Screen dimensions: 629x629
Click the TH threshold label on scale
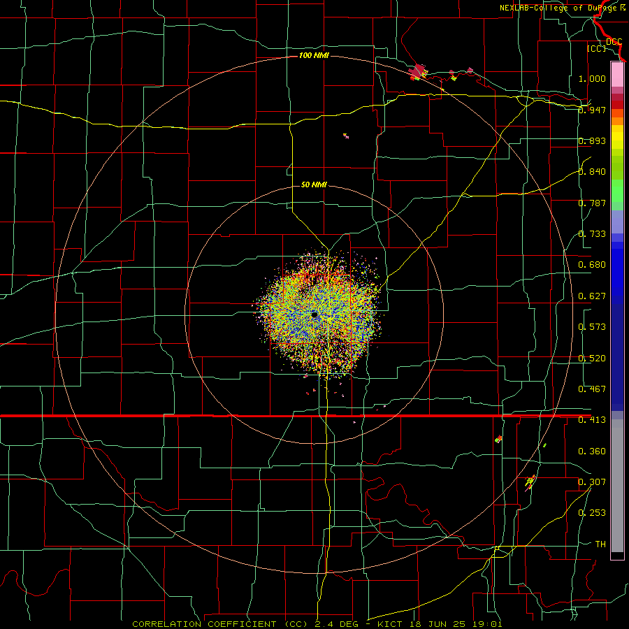click(x=600, y=544)
